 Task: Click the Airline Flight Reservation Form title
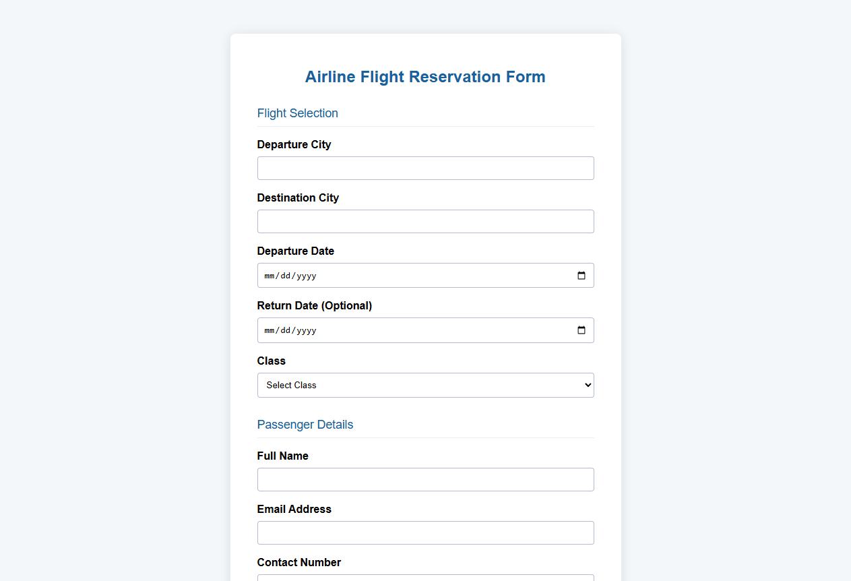(x=425, y=77)
